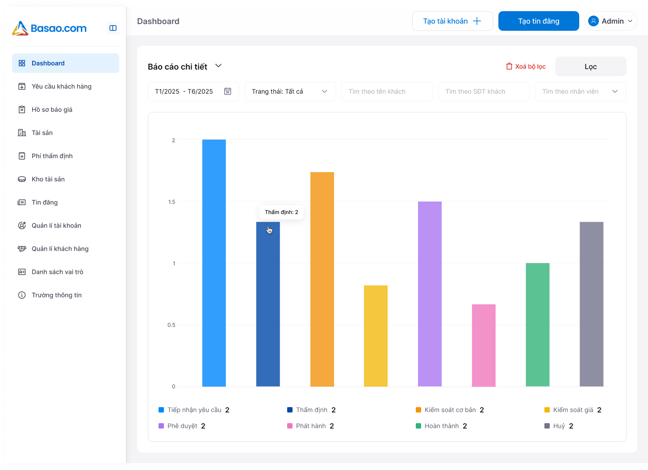
Task: Click the calendar icon in date range field
Action: [x=228, y=91]
